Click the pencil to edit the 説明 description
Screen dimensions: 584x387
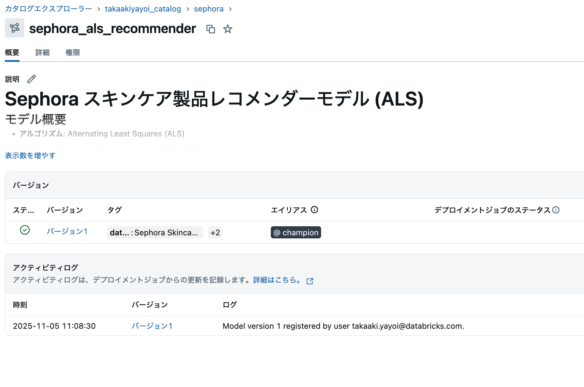(x=31, y=79)
